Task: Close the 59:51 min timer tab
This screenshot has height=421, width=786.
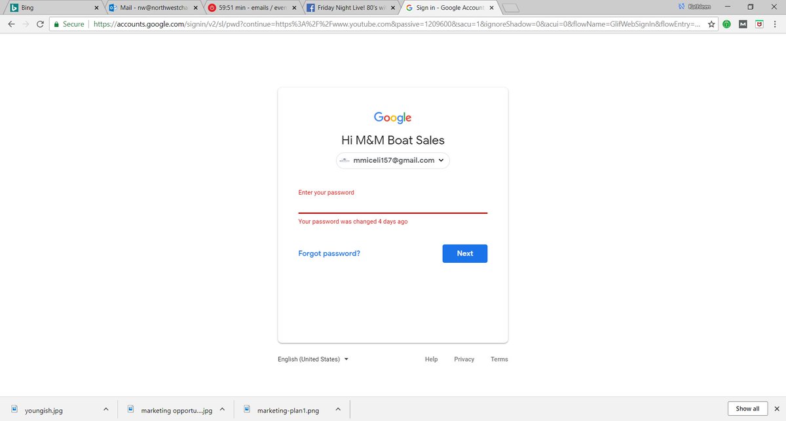Action: (293, 8)
